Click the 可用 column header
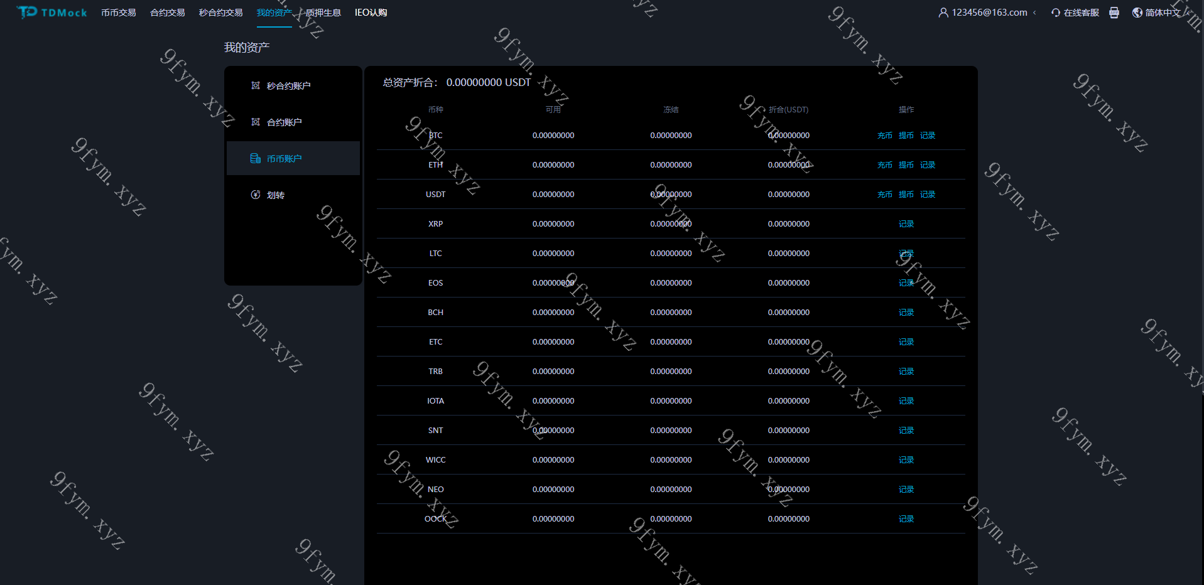This screenshot has width=1204, height=585. pyautogui.click(x=553, y=110)
